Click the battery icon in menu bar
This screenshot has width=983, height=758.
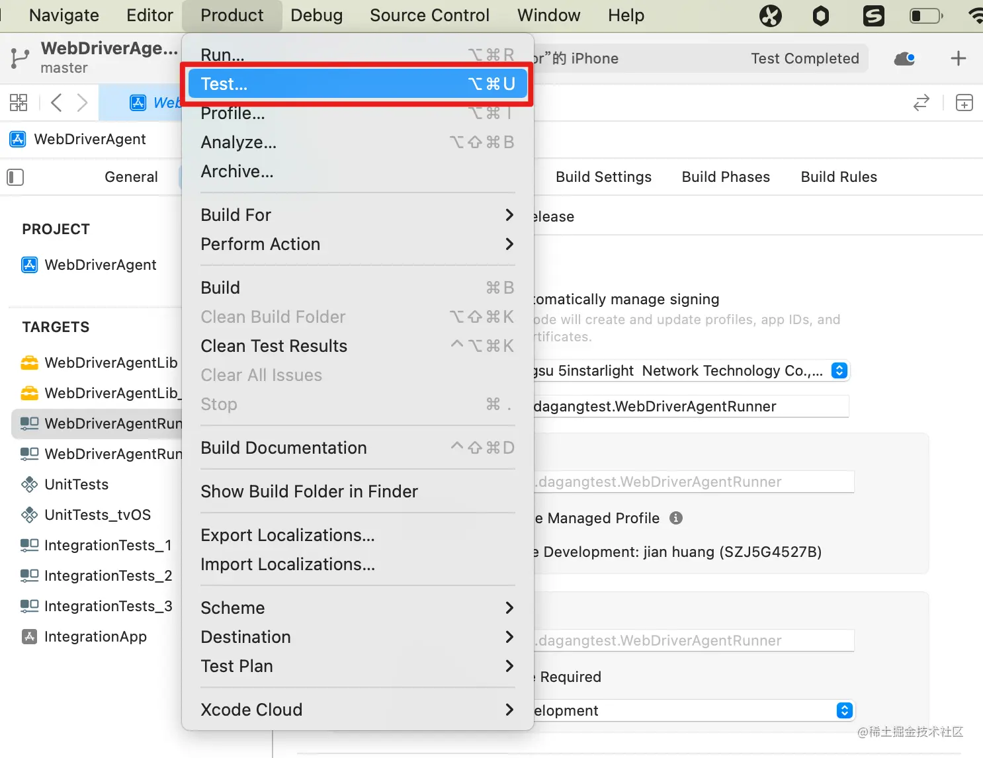click(926, 15)
